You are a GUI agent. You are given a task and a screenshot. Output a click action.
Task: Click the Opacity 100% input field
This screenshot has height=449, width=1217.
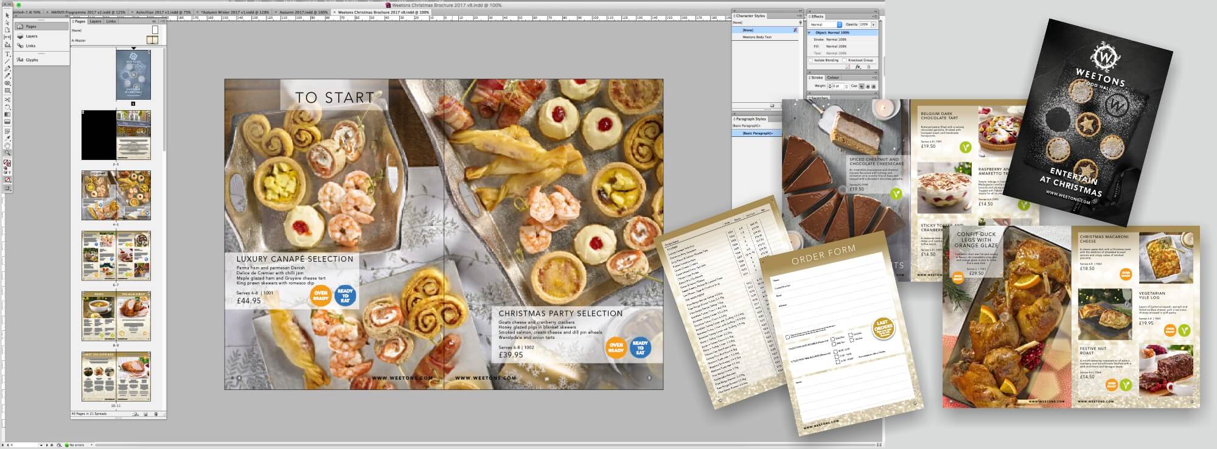(x=865, y=24)
